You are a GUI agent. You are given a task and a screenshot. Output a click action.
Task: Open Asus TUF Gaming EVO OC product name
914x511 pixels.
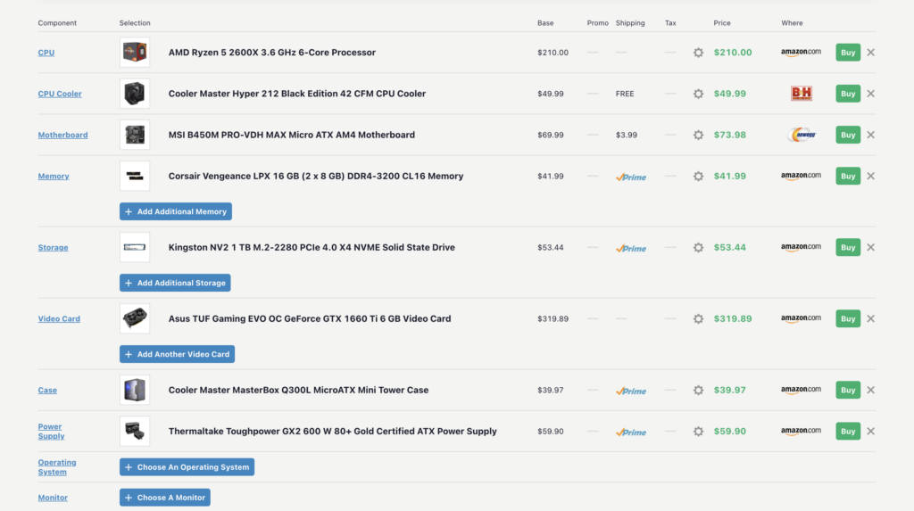(310, 318)
